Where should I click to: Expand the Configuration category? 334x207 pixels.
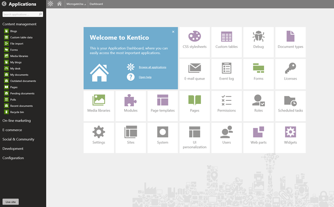click(13, 158)
